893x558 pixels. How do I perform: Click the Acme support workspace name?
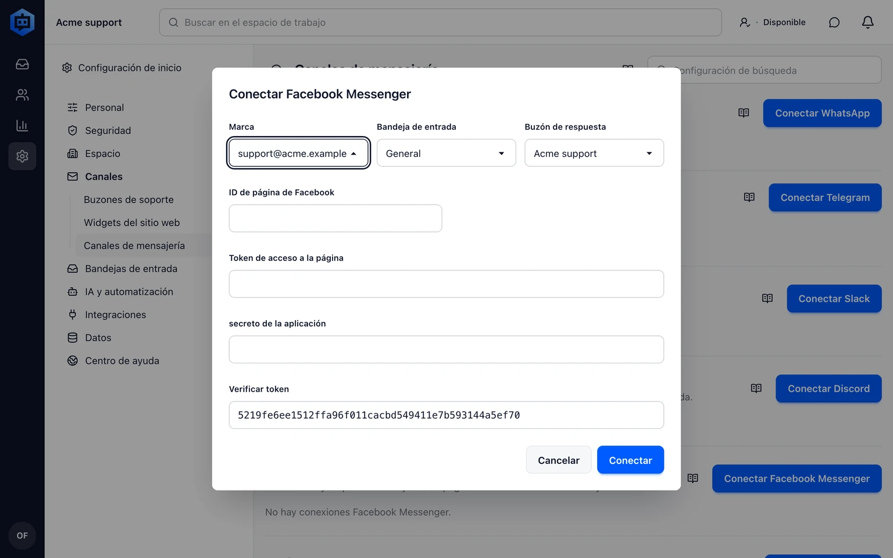89,22
